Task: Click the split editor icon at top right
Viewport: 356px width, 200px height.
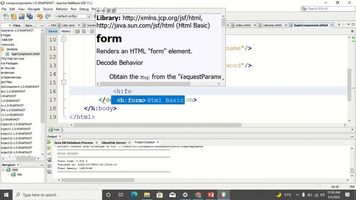Action: point(352,31)
